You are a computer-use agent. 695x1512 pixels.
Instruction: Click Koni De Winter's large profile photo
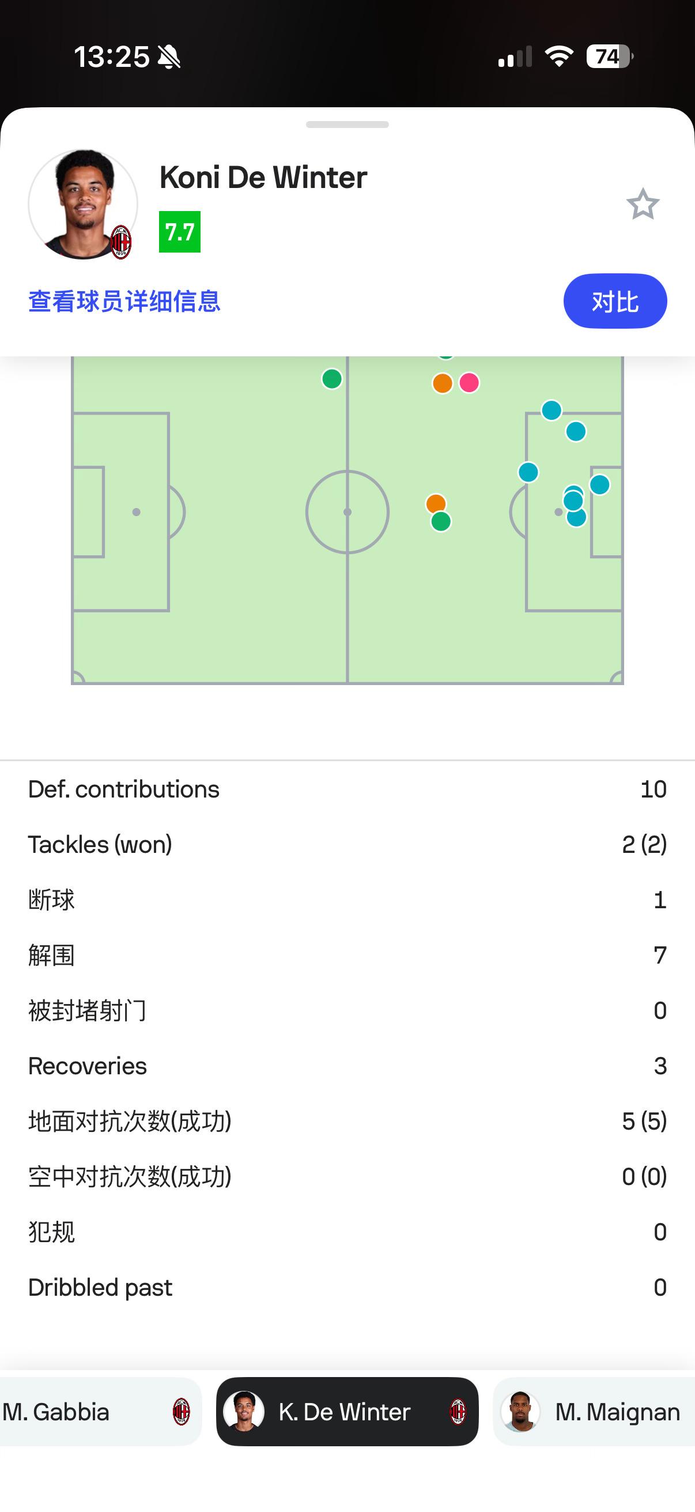[82, 203]
